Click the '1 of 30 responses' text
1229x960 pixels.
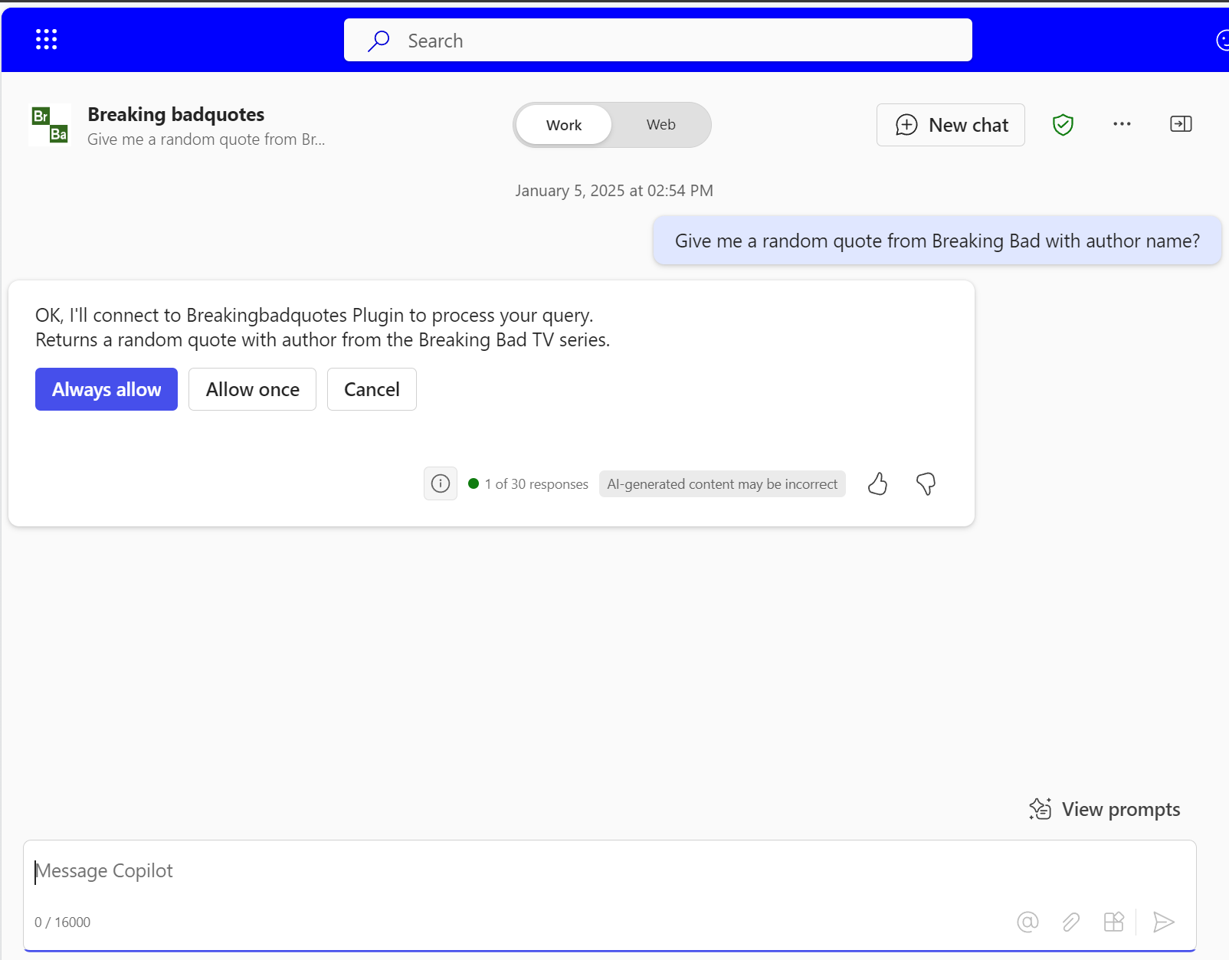536,484
